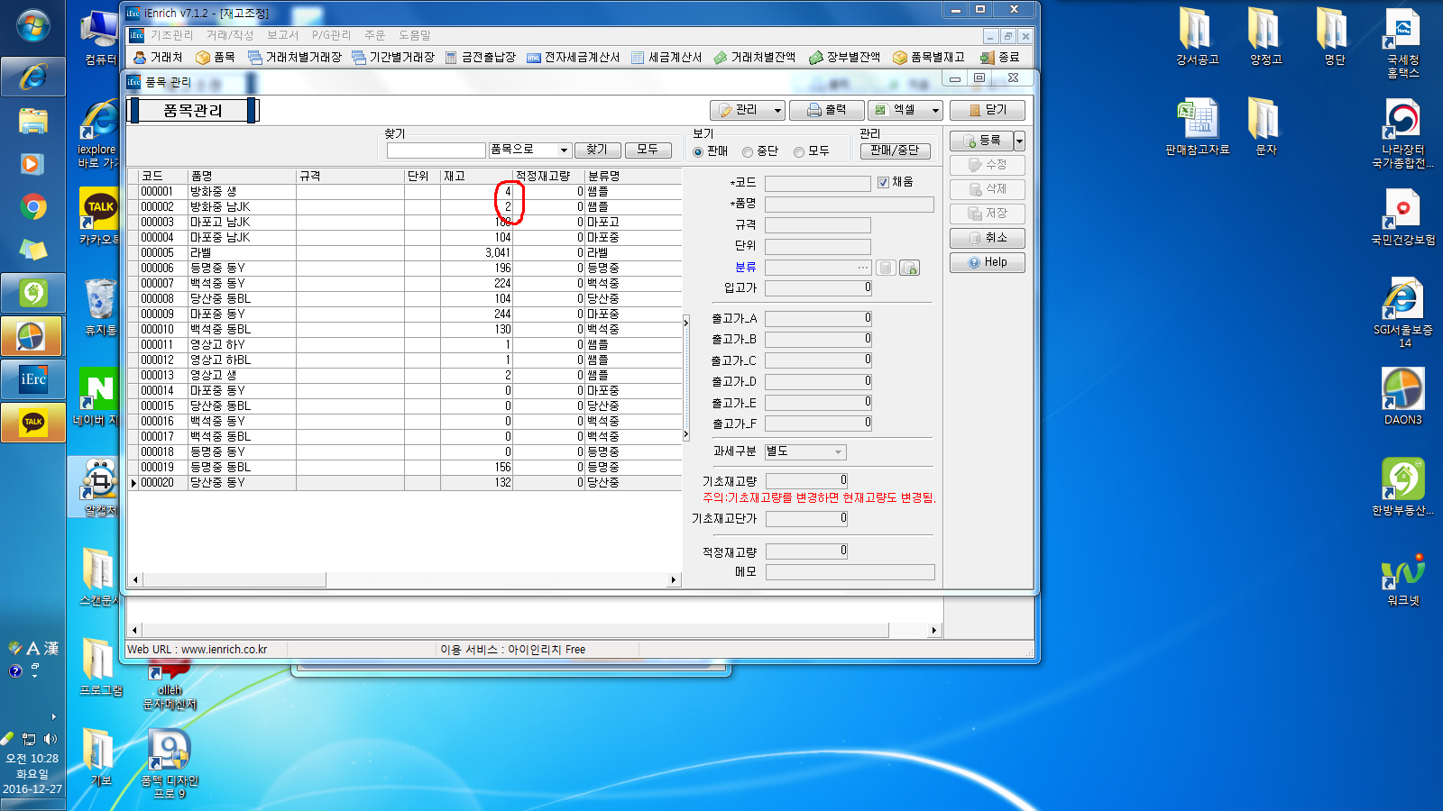
Task: Expand the 품목으로 search-type dropdown
Action: coord(564,150)
